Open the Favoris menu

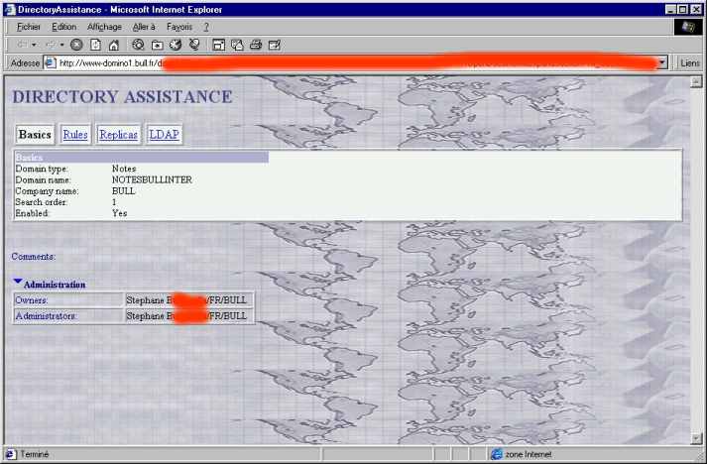[x=179, y=27]
